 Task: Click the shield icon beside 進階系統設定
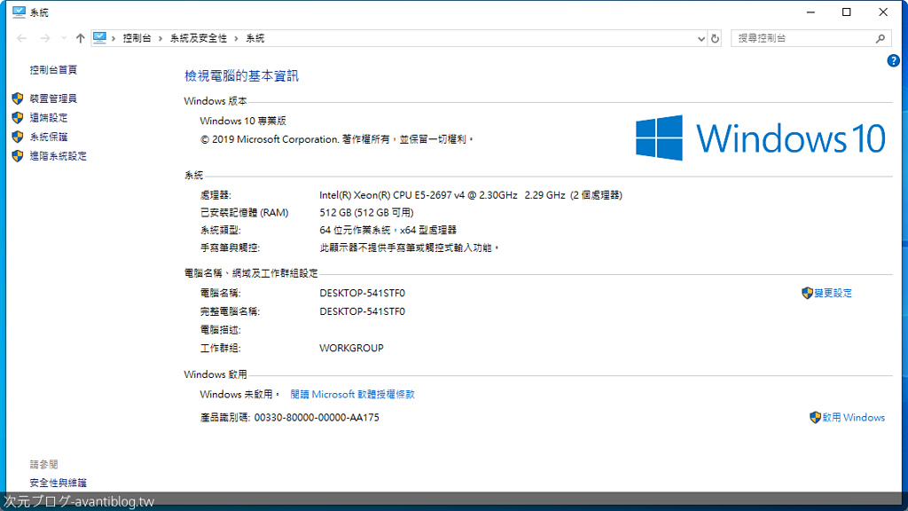pyautogui.click(x=18, y=156)
